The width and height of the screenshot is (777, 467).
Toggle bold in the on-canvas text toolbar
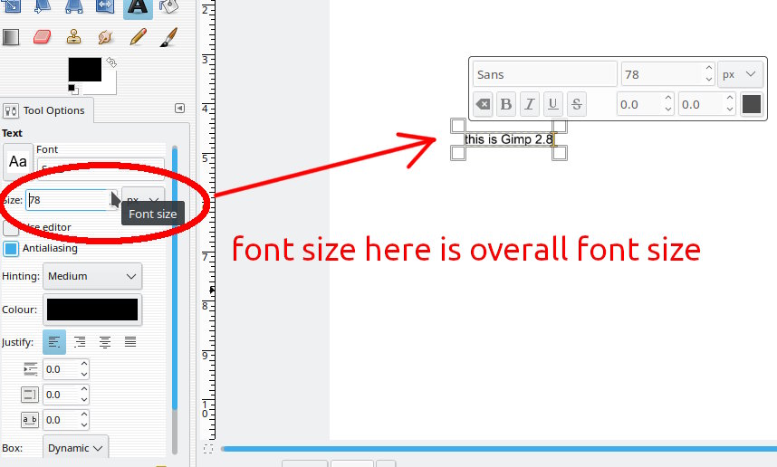506,104
